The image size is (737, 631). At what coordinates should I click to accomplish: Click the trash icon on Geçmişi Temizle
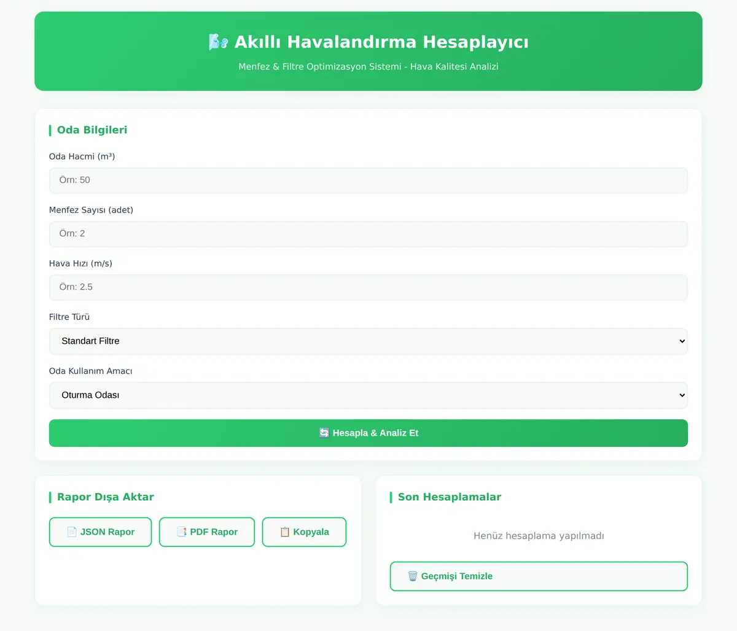[x=413, y=576]
